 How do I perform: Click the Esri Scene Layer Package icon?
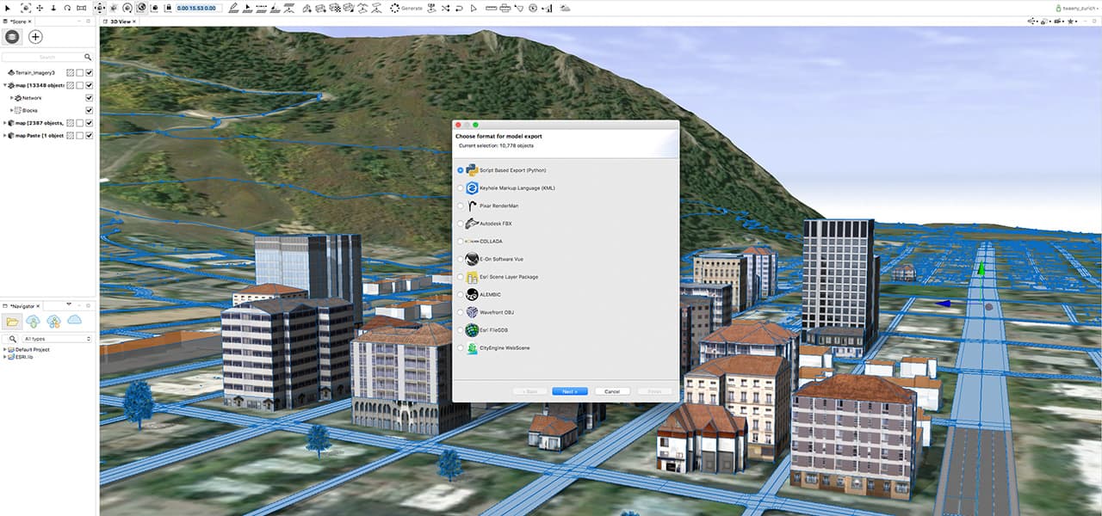(x=472, y=277)
